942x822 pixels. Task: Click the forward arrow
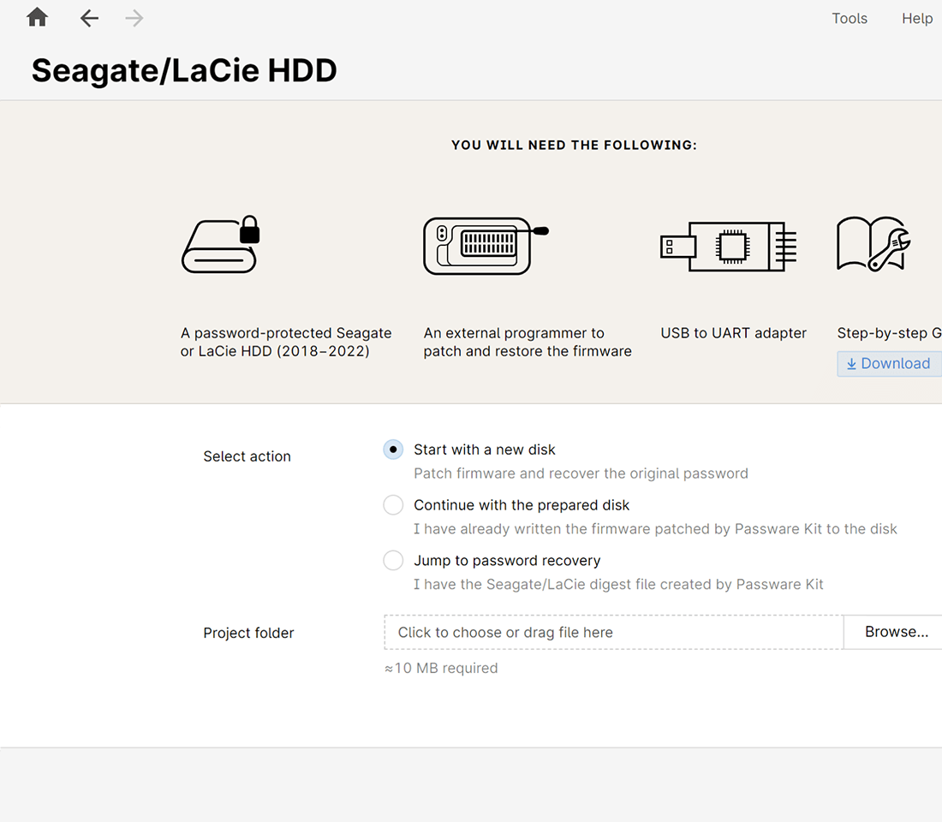134,18
